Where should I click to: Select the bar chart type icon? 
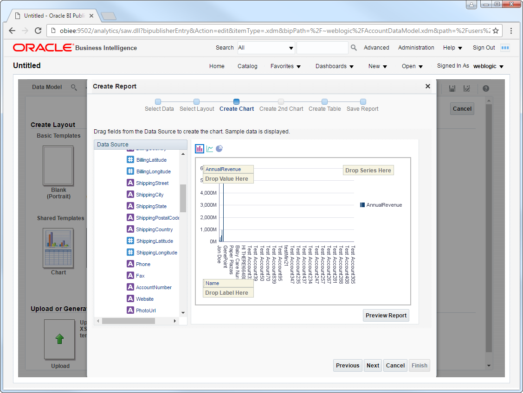tap(200, 149)
